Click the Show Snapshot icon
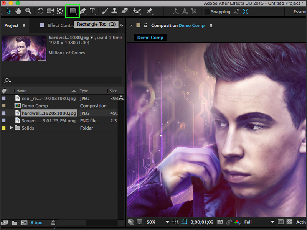This screenshot has width=307, height=230. tap(229, 222)
